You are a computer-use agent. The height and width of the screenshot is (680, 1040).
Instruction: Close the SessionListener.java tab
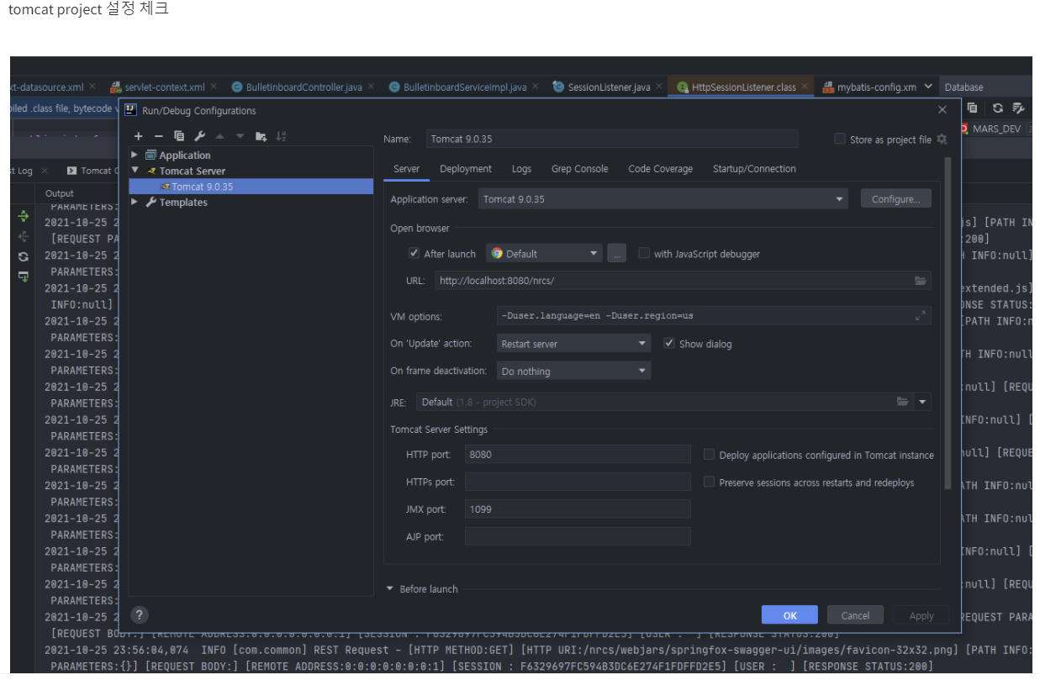658,86
